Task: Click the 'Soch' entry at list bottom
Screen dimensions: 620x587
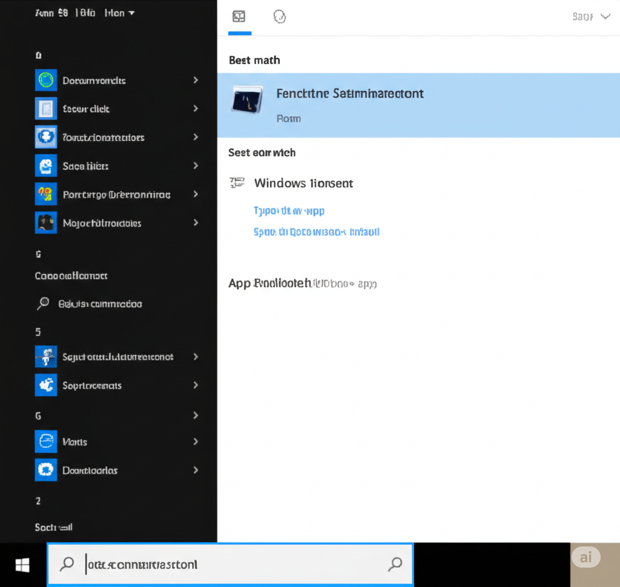Action: tap(53, 527)
